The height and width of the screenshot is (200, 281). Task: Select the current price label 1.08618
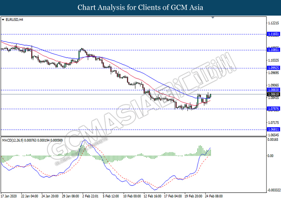(x=273, y=94)
